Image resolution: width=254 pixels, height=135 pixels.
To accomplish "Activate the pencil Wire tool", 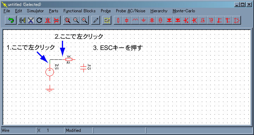I will [x=95, y=20].
